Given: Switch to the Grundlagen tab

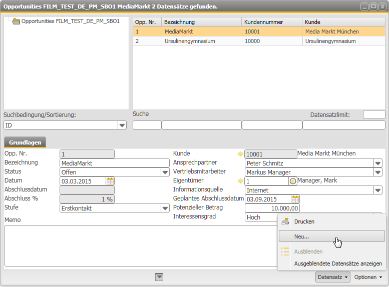Looking at the screenshot, I should 25,142.
